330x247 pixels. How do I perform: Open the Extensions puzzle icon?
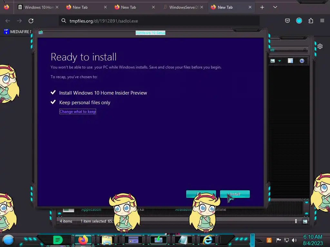(311, 21)
